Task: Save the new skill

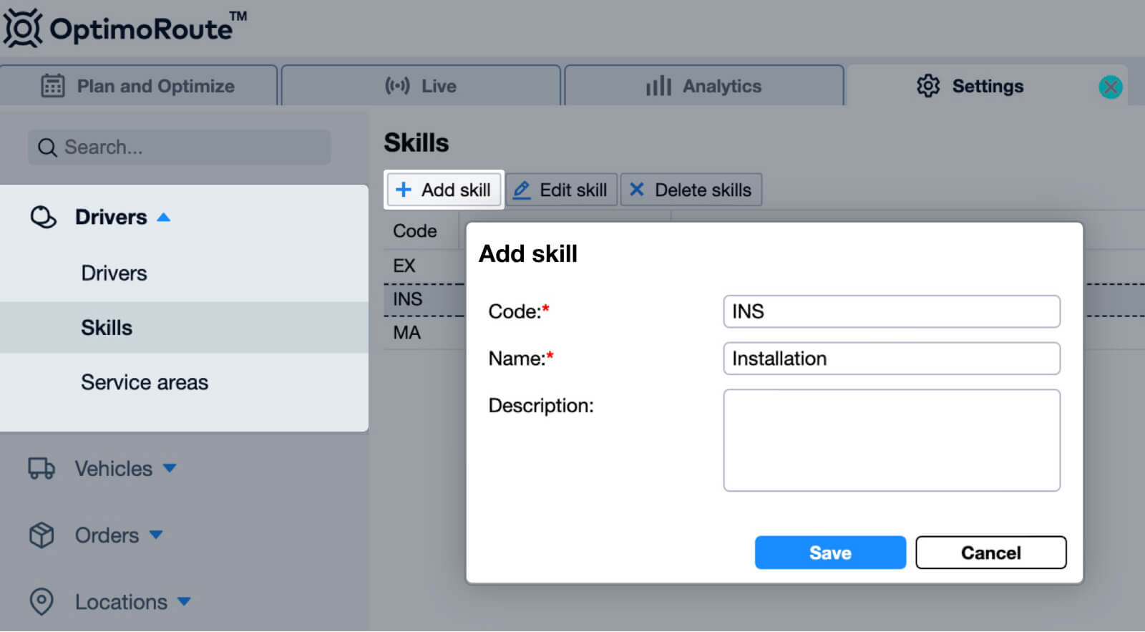Action: 830,553
